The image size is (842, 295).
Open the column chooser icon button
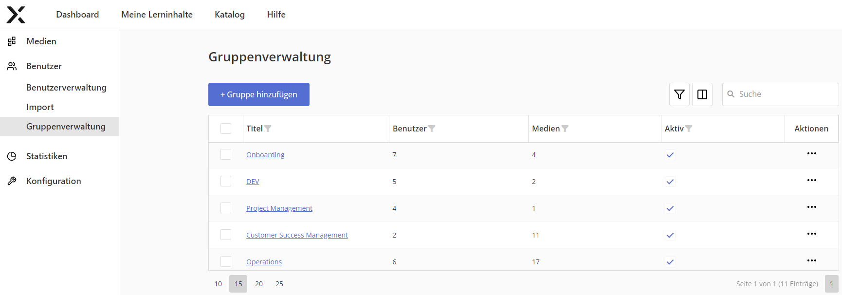pyautogui.click(x=702, y=94)
